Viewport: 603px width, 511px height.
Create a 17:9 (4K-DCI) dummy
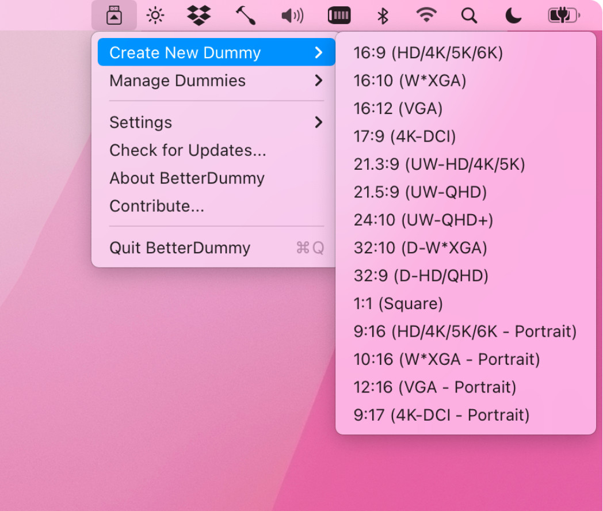[465, 136]
